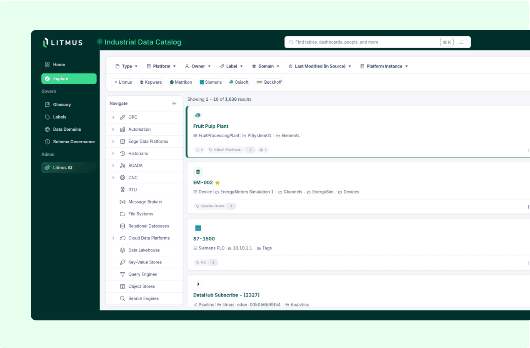Open the Label filter dropdown
Viewport: 530px width, 348px height.
[x=231, y=66]
